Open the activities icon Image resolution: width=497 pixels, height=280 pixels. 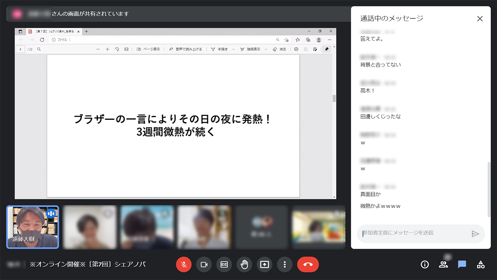481,264
